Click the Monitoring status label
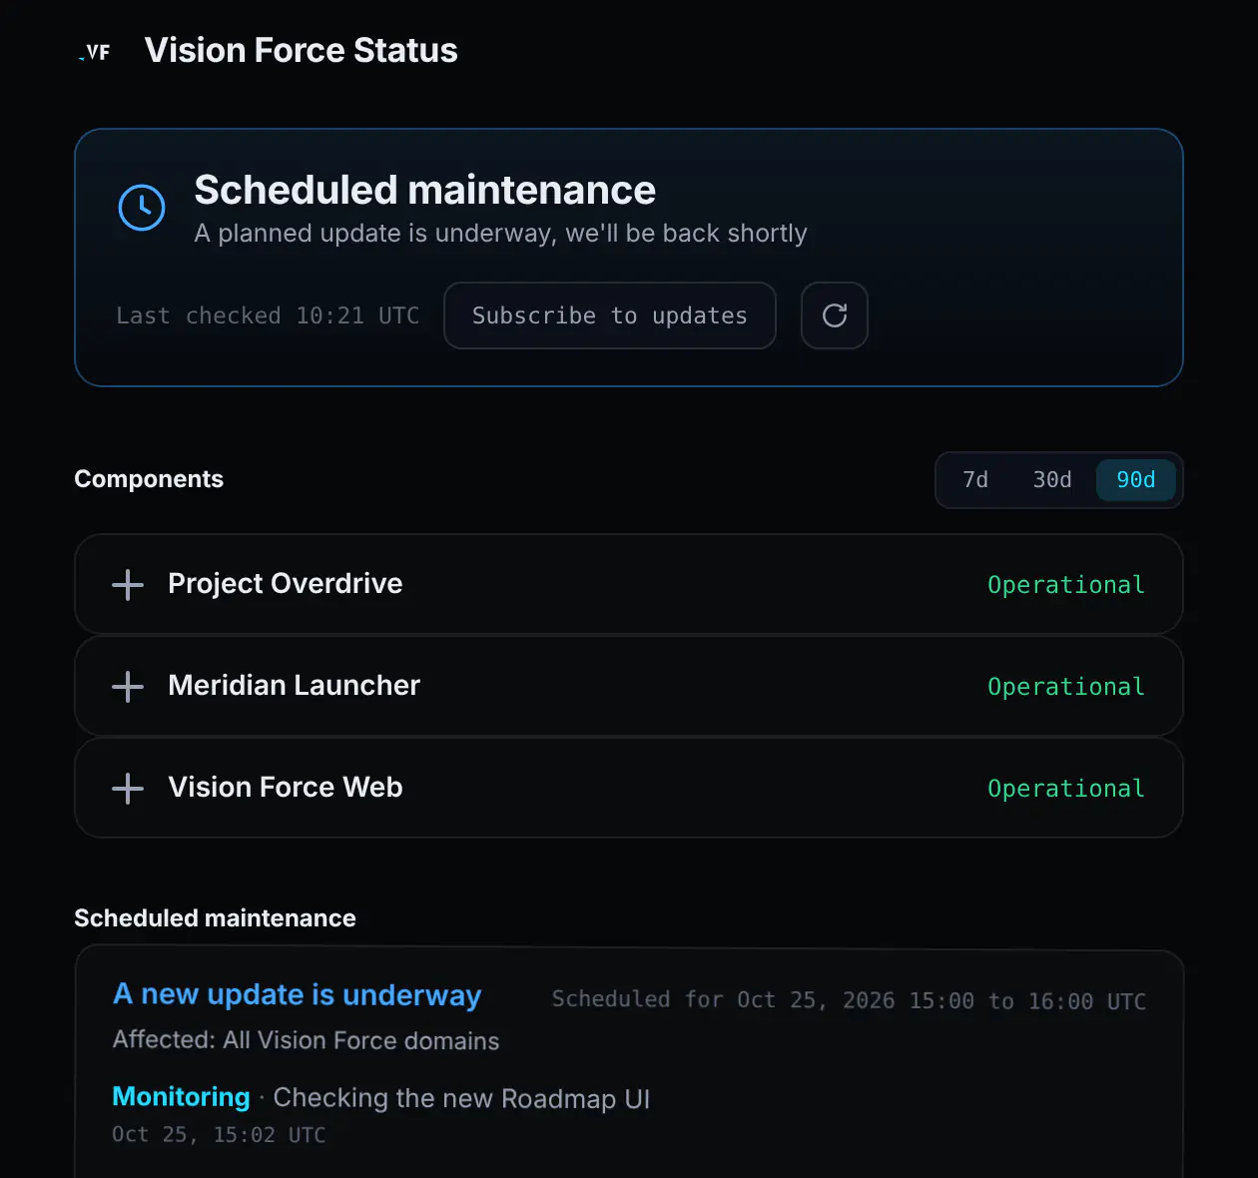The image size is (1258, 1178). coord(181,1097)
